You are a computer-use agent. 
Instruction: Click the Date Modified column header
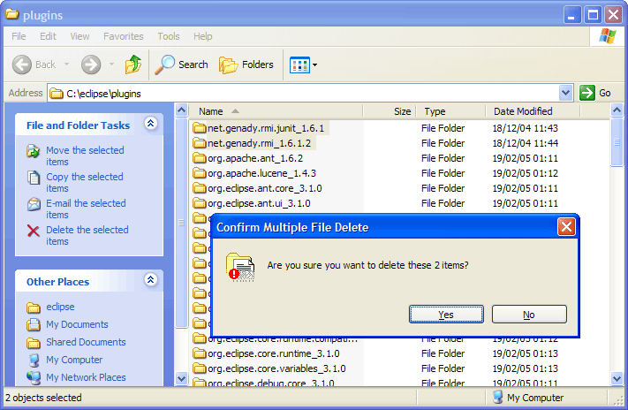533,111
